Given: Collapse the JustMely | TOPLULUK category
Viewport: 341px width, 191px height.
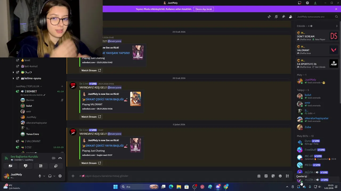Looking at the screenshot, I should coord(29,86).
